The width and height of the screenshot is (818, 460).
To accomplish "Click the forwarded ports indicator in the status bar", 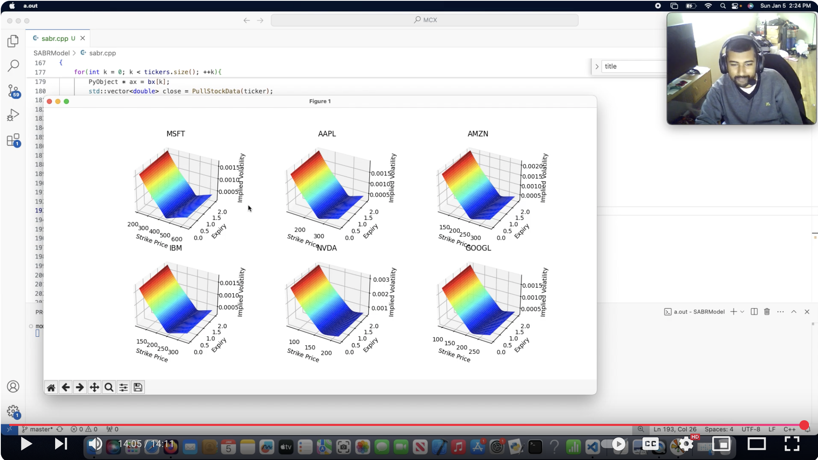I will [x=112, y=429].
